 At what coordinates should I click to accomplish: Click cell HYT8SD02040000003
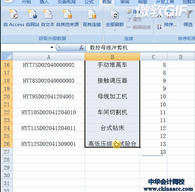(x=49, y=81)
